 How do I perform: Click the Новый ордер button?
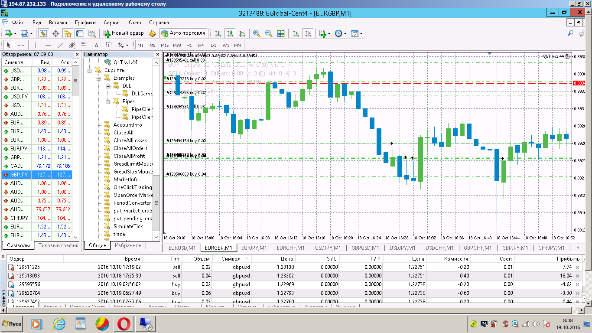pyautogui.click(x=124, y=33)
